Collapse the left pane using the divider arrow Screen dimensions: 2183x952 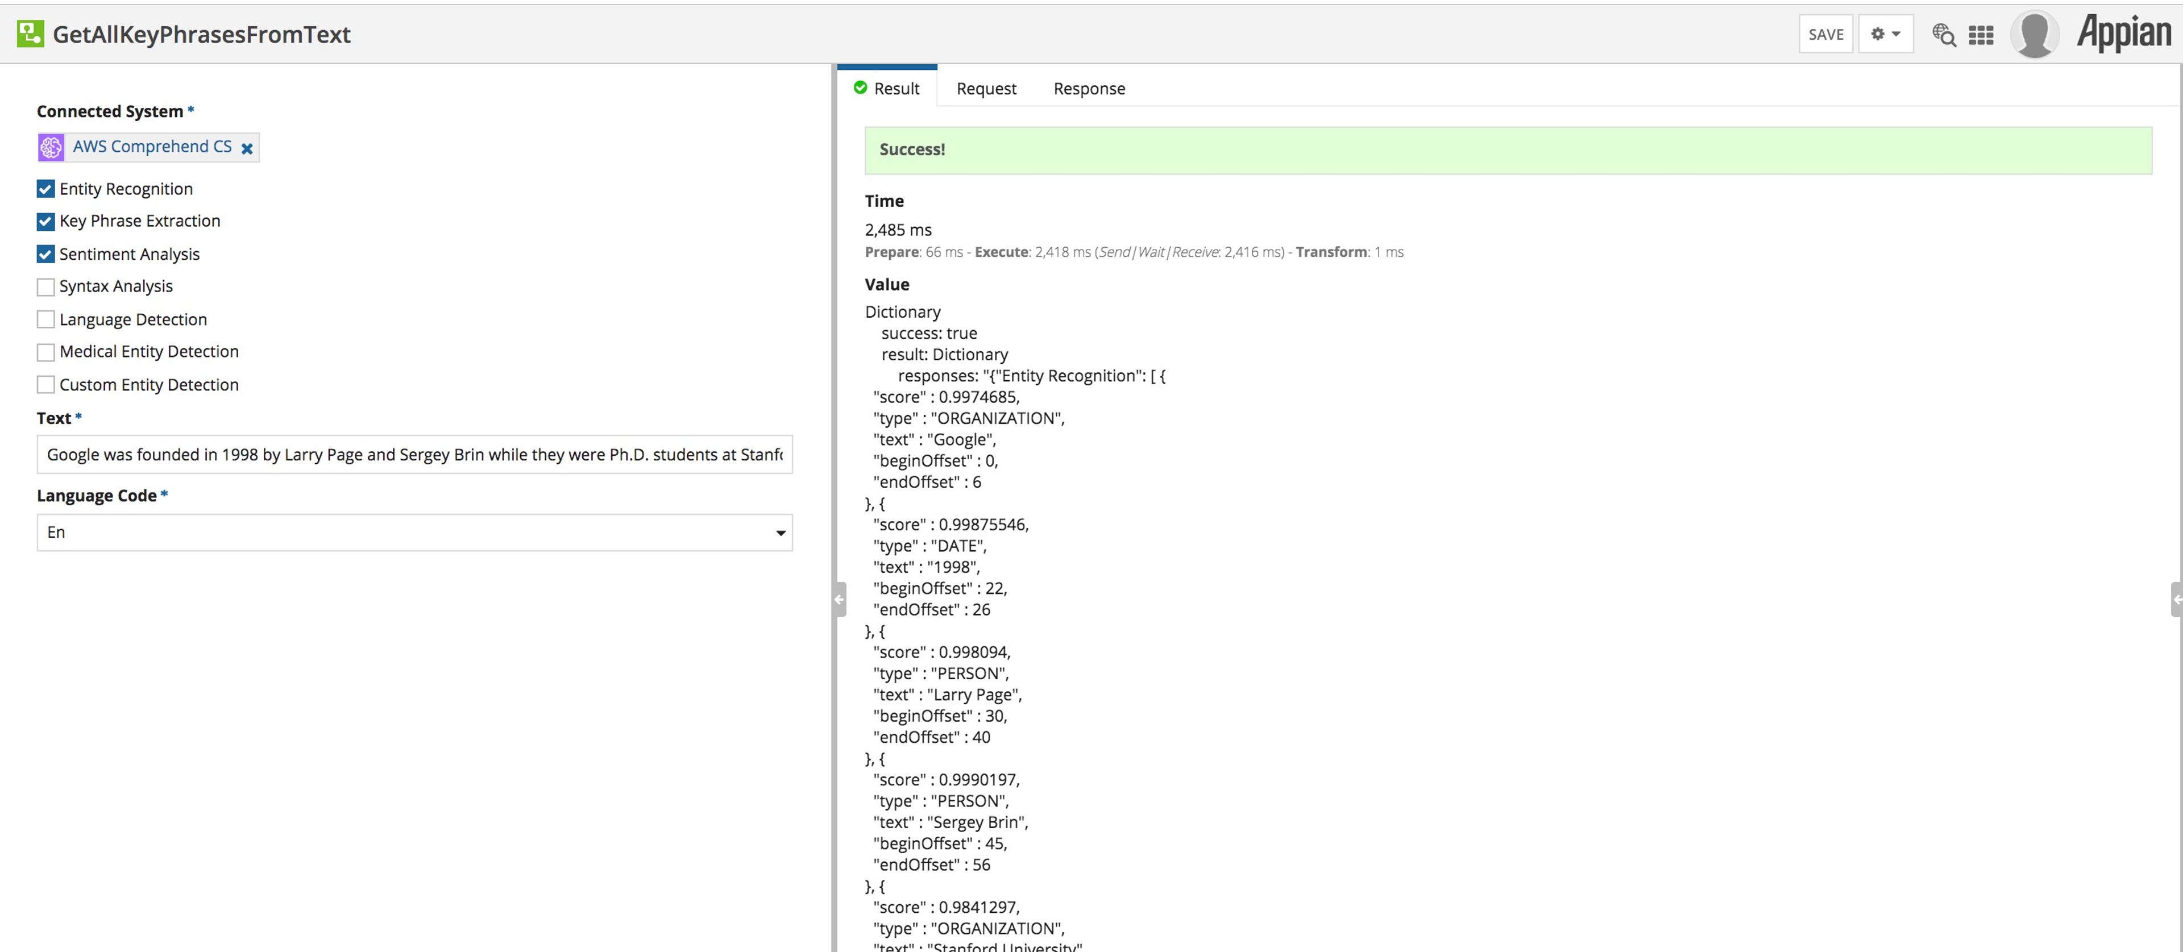point(839,600)
